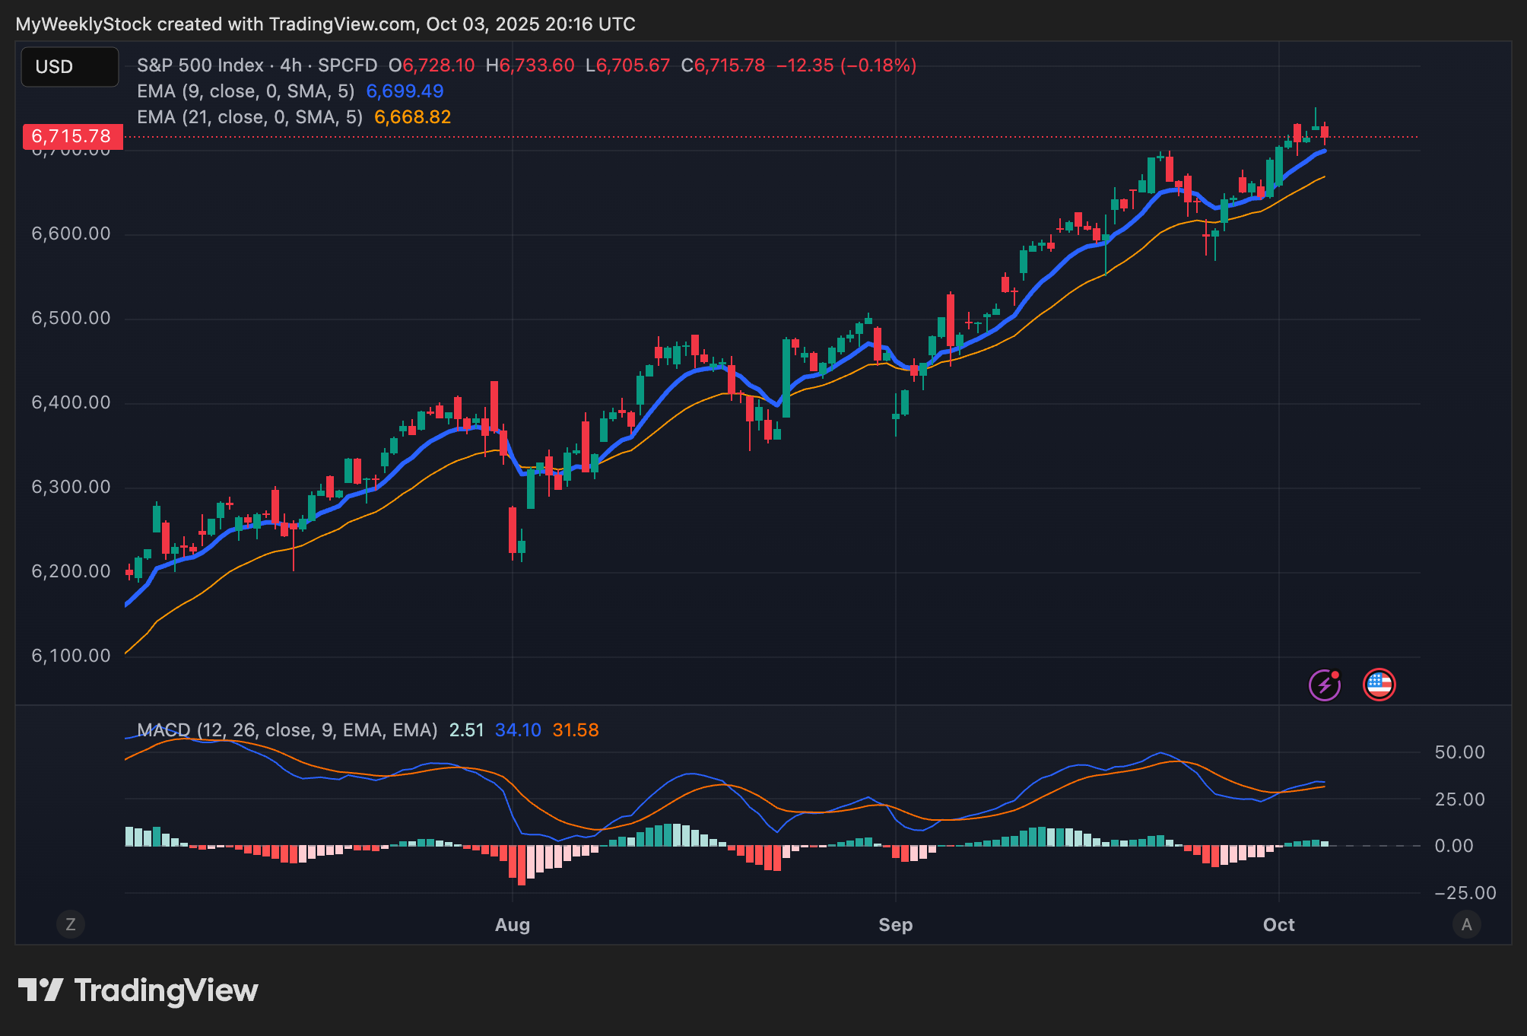Click the blue EMA value 6,699.49
Screen dimensions: 1527x1036
[x=405, y=91]
